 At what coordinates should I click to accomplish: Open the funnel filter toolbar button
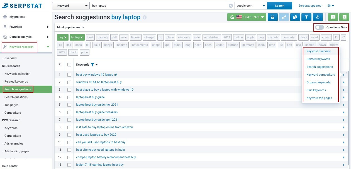(x=306, y=17)
